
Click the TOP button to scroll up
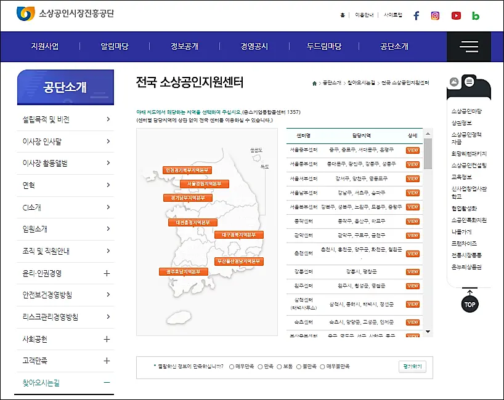coord(469,303)
